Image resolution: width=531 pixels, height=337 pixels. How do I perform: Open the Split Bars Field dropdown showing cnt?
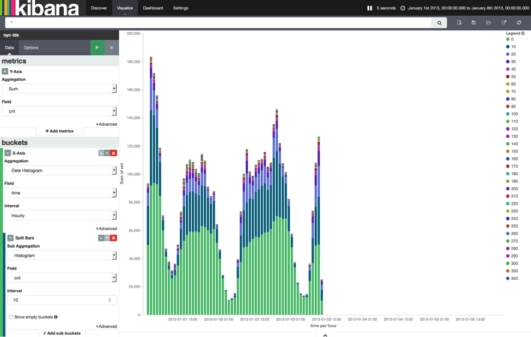62,278
